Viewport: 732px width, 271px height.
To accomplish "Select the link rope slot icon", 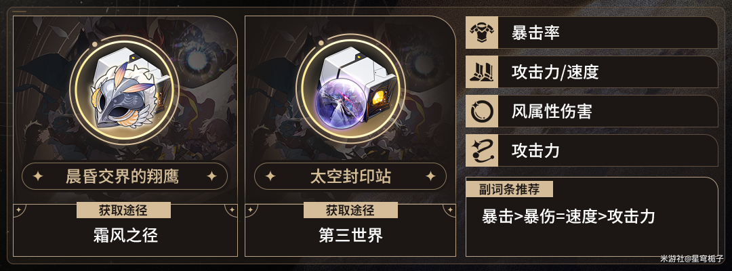I will coord(482,150).
